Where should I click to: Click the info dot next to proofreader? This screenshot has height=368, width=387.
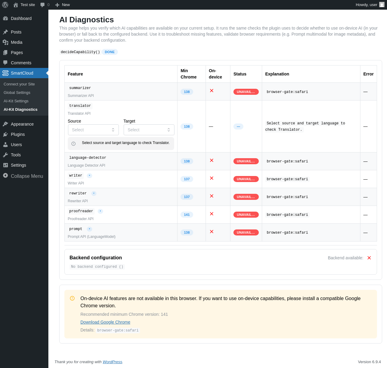[x=100, y=211]
